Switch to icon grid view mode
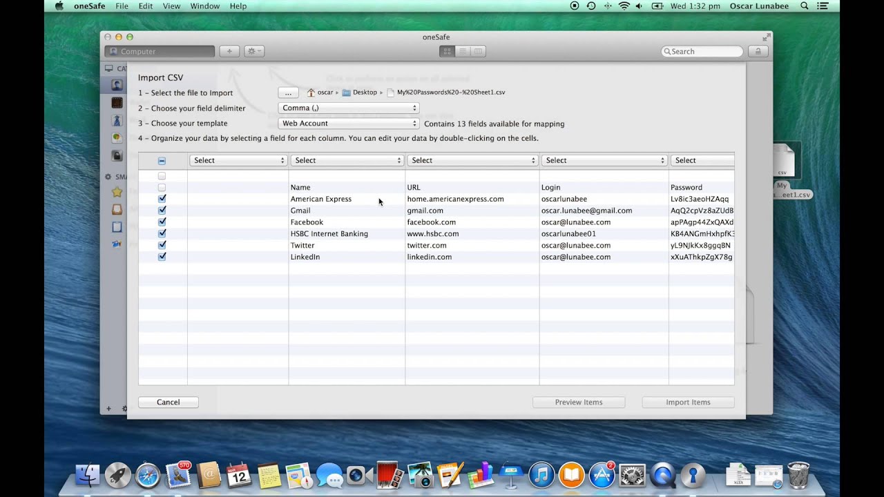This screenshot has height=497, width=884. [447, 51]
